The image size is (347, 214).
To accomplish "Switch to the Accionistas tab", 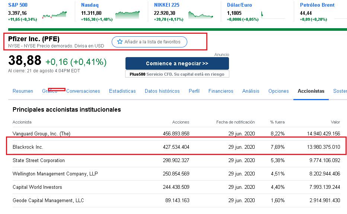I will point(311,91).
